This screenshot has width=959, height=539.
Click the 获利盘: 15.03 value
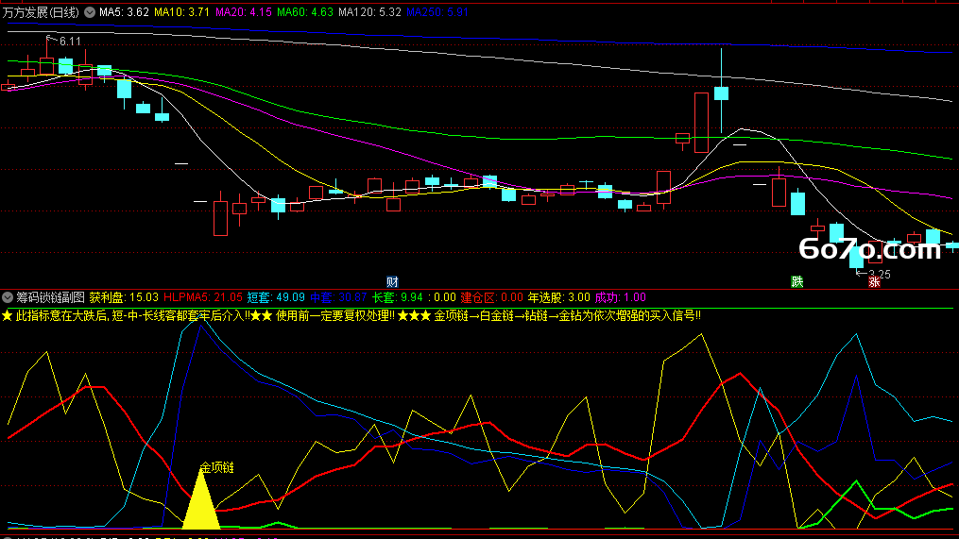click(124, 297)
